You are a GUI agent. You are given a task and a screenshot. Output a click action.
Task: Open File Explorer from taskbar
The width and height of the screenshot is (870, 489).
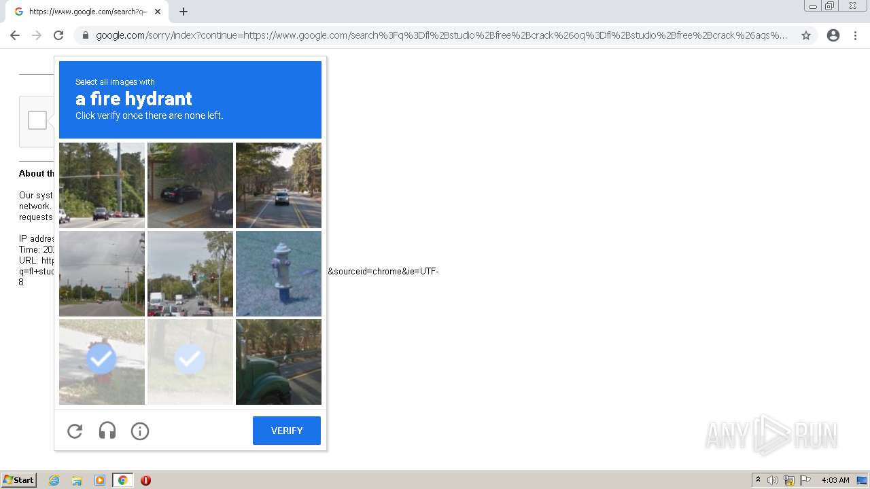(77, 480)
